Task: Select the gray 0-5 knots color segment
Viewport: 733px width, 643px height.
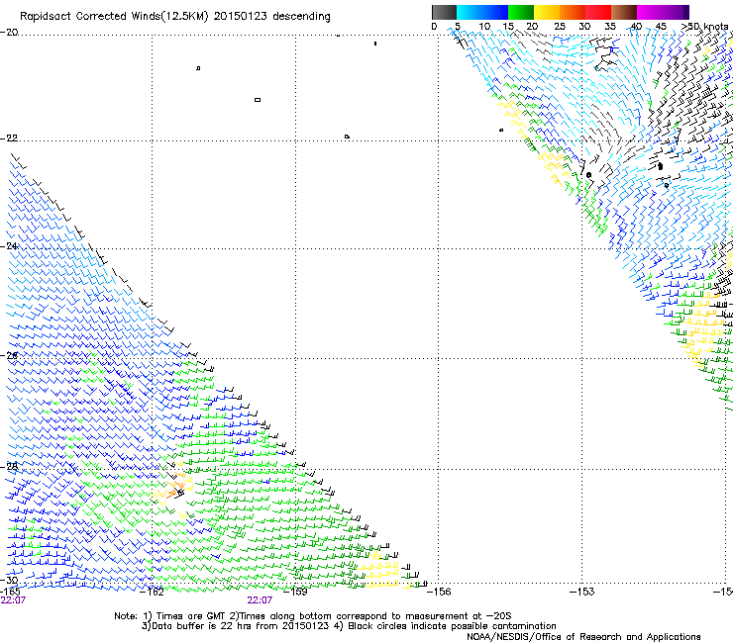Action: (444, 12)
